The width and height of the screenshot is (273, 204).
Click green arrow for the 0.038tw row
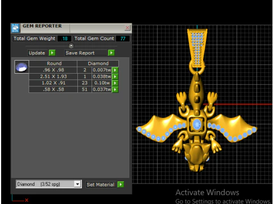(x=115, y=76)
